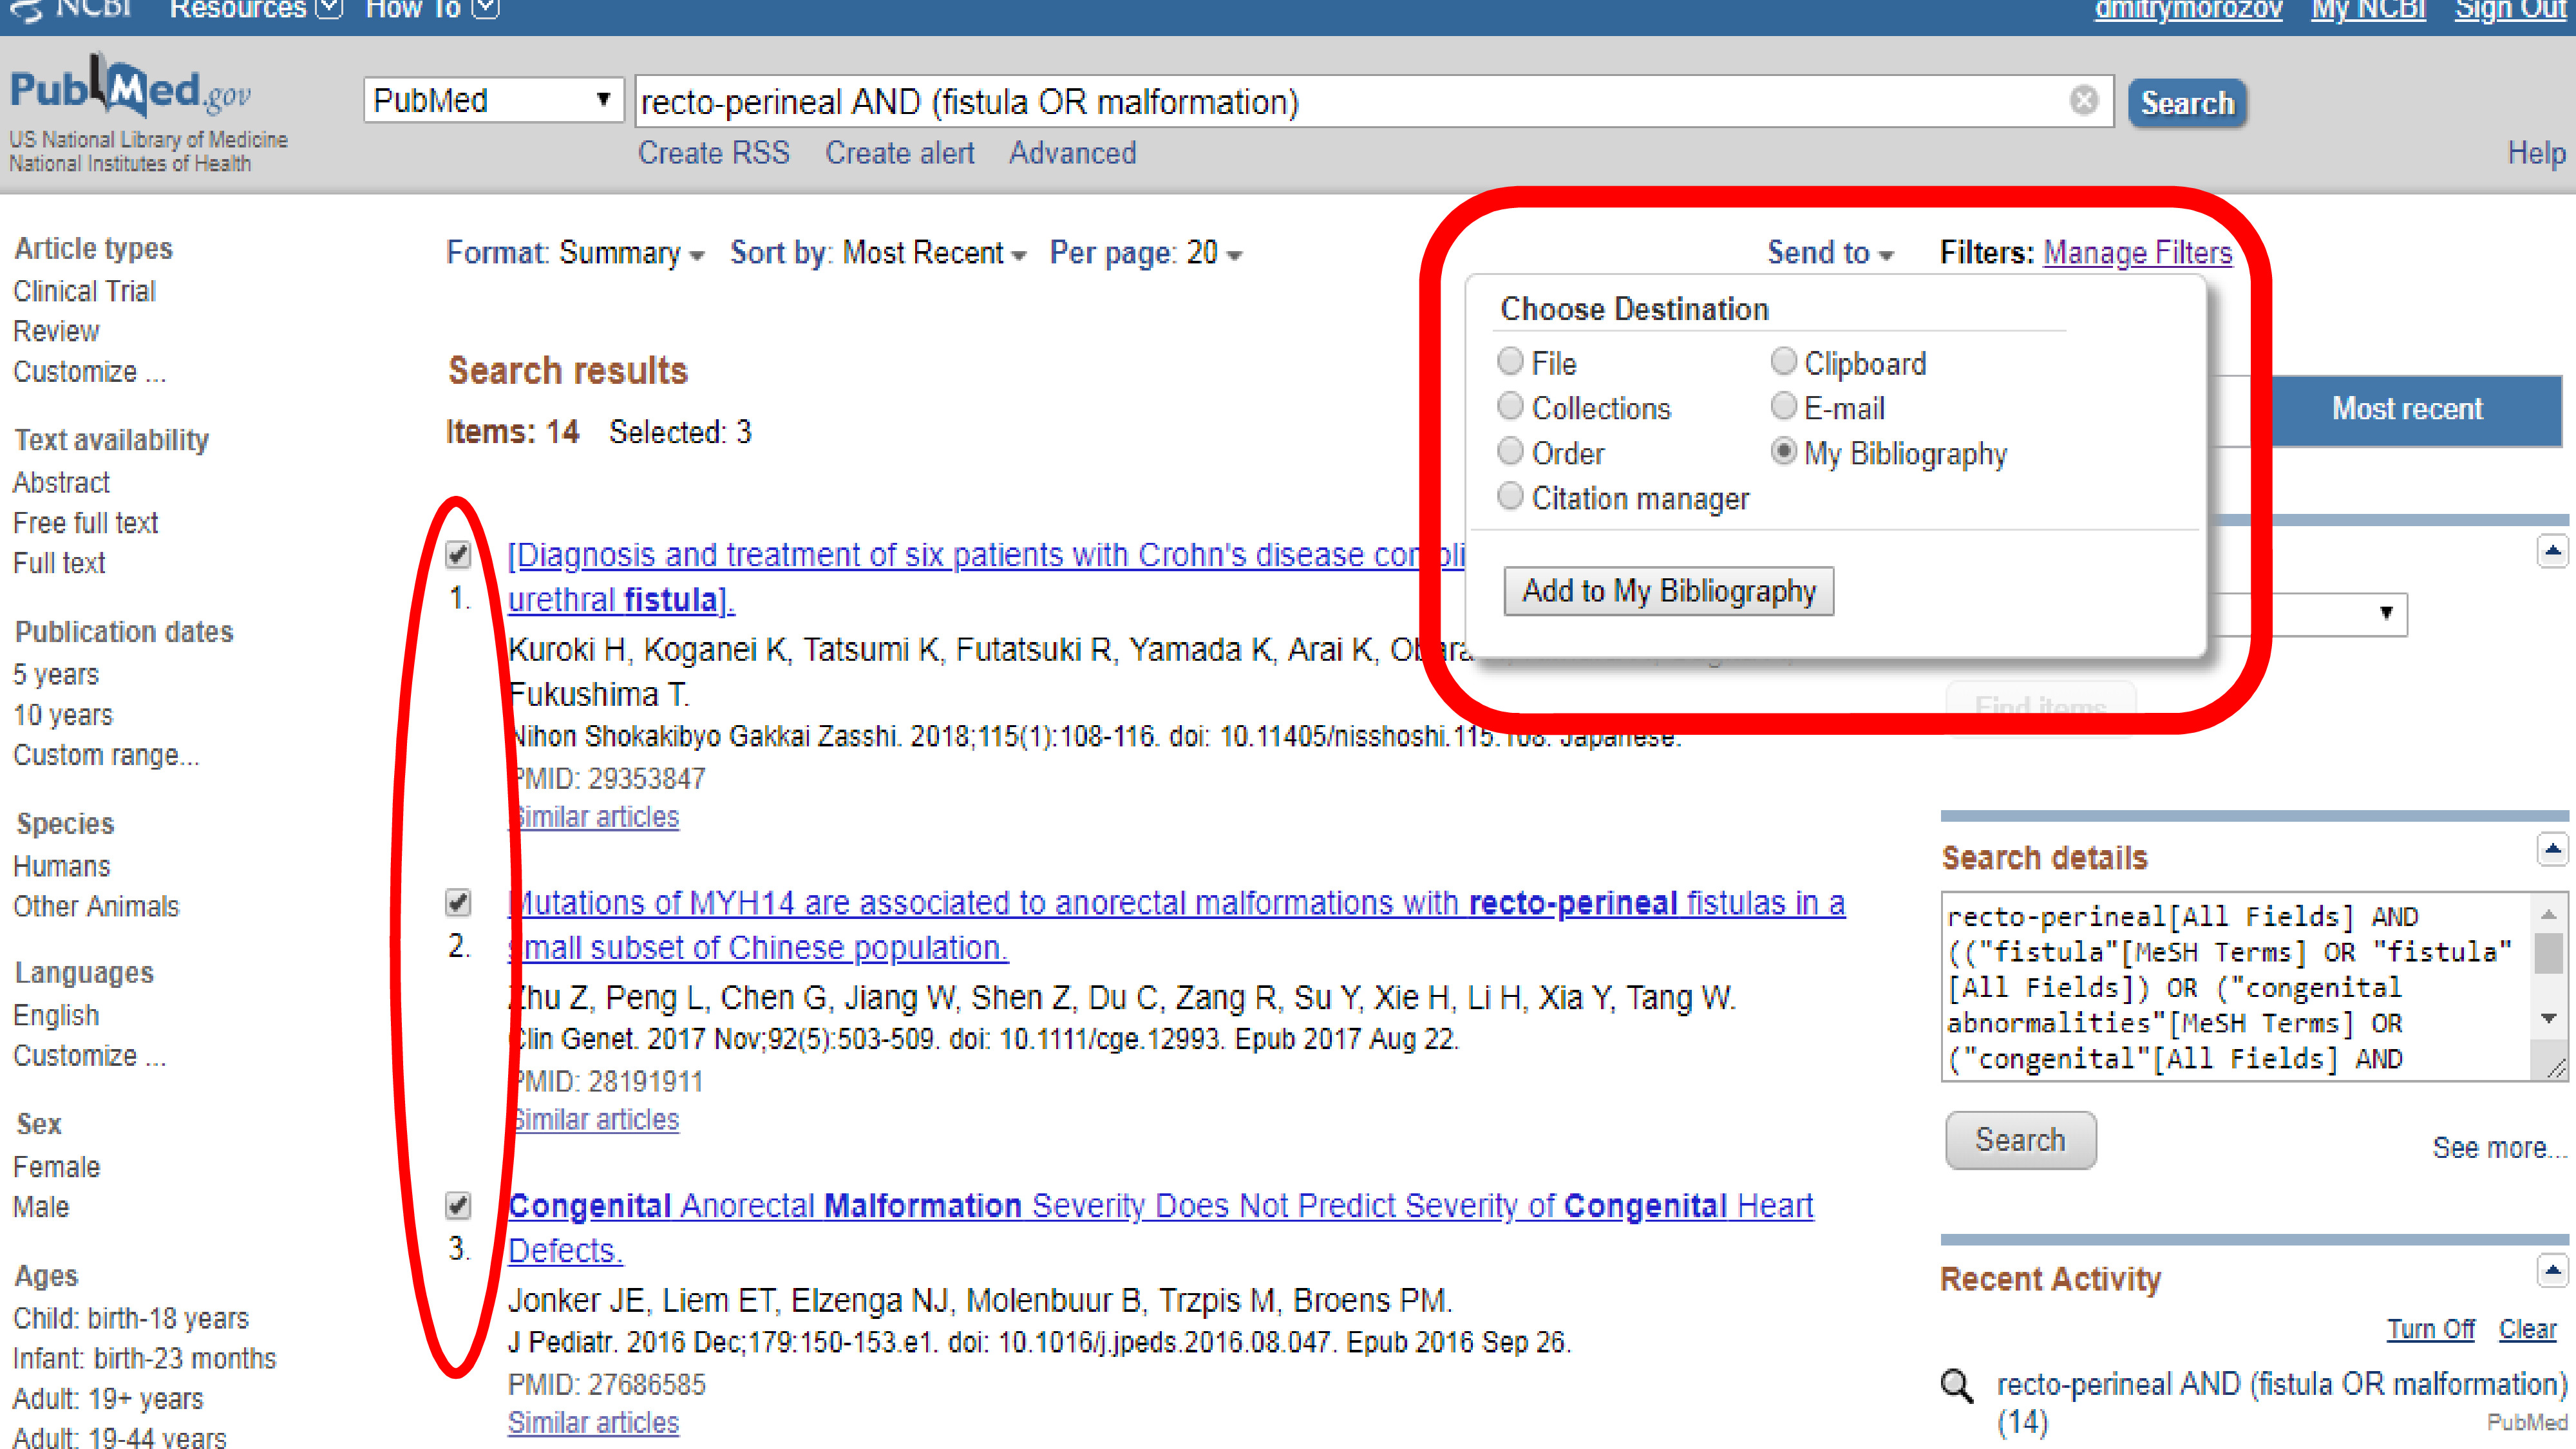
Task: Collapse the Search details panel
Action: coord(2552,850)
